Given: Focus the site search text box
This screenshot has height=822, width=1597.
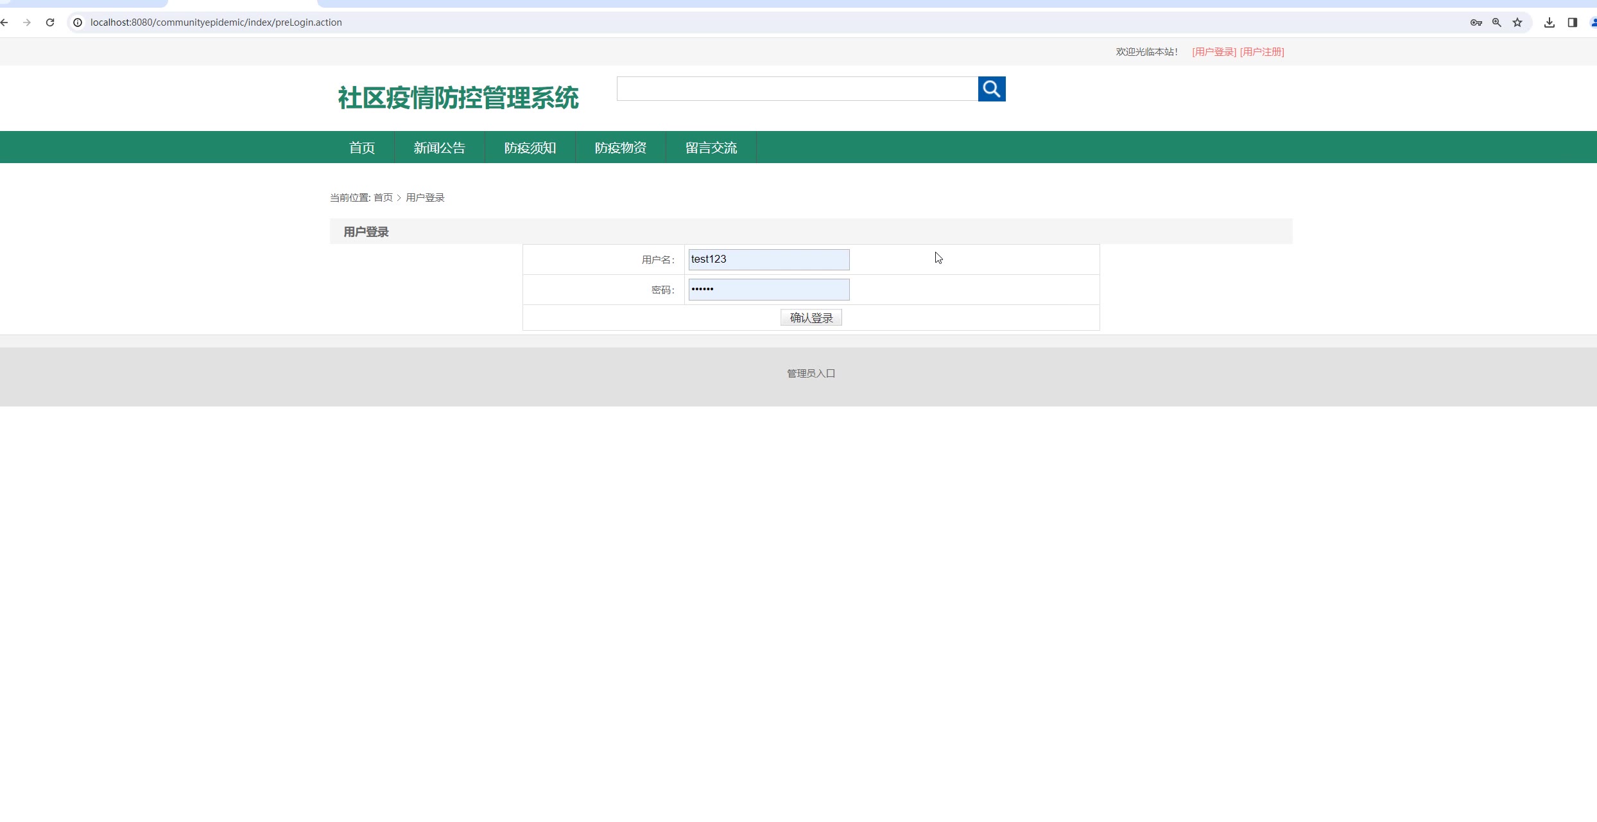Looking at the screenshot, I should coord(797,89).
